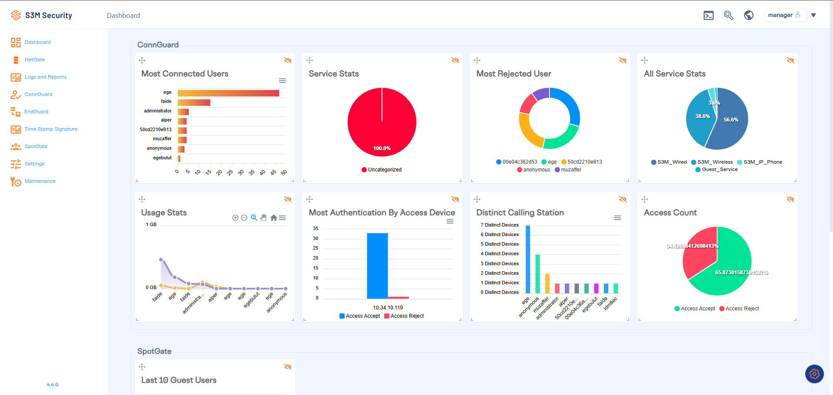Open the Settings sidebar link
The image size is (833, 395).
tap(35, 164)
